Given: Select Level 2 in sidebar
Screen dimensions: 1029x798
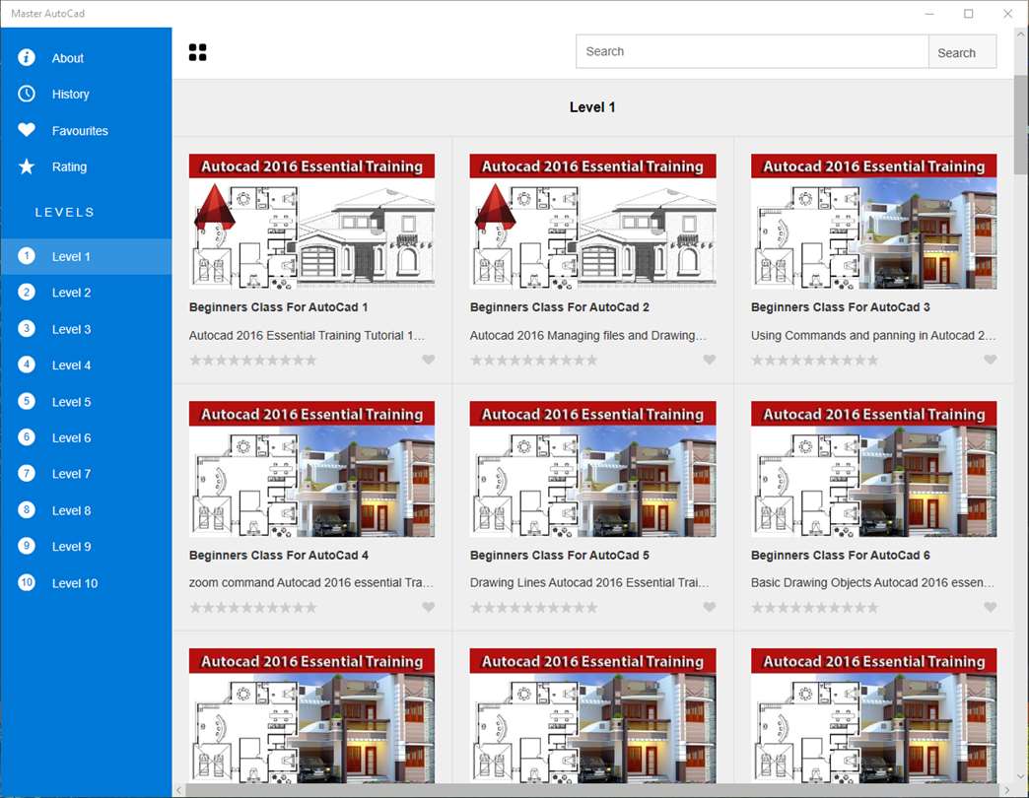Looking at the screenshot, I should [86, 293].
